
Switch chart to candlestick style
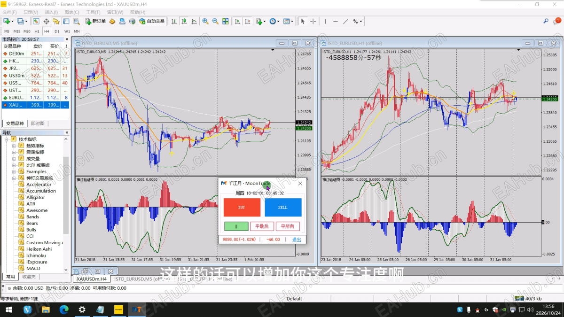[184, 21]
